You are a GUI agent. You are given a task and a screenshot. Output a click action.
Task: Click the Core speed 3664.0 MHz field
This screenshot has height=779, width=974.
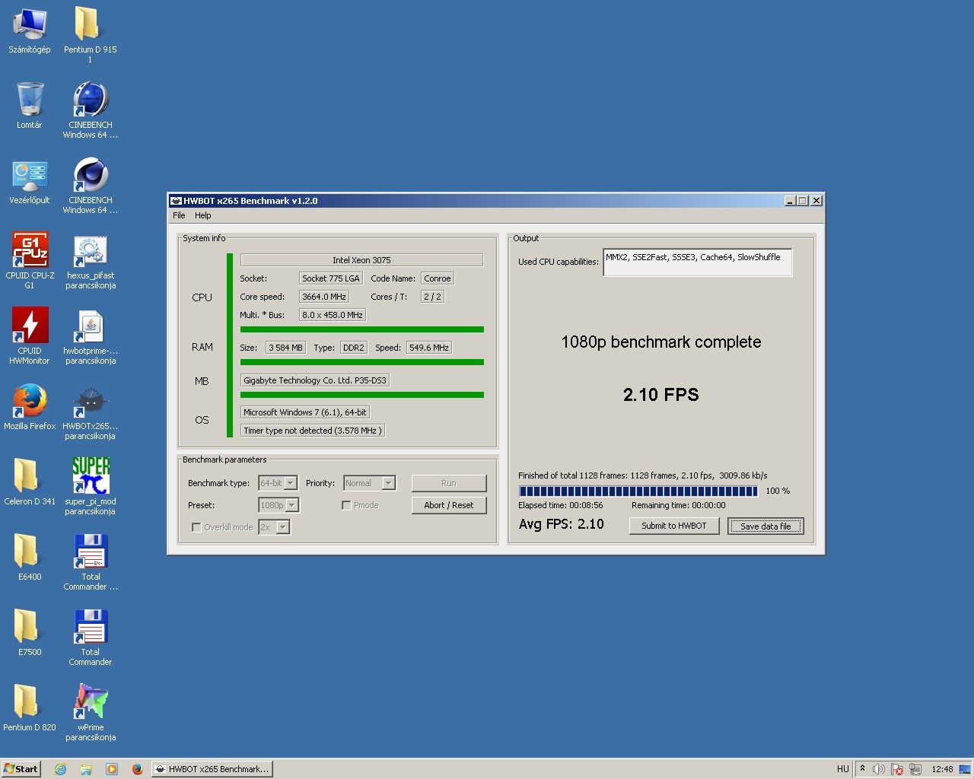click(x=324, y=297)
